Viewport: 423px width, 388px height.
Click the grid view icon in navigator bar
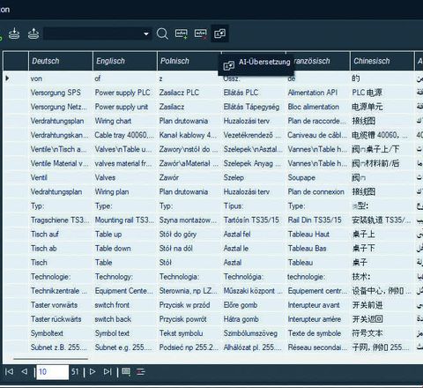tap(126, 371)
